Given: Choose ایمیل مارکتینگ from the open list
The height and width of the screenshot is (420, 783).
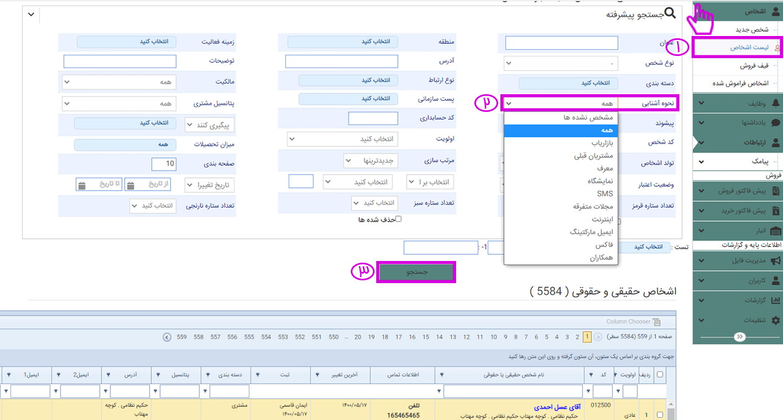Looking at the screenshot, I should pos(561,232).
